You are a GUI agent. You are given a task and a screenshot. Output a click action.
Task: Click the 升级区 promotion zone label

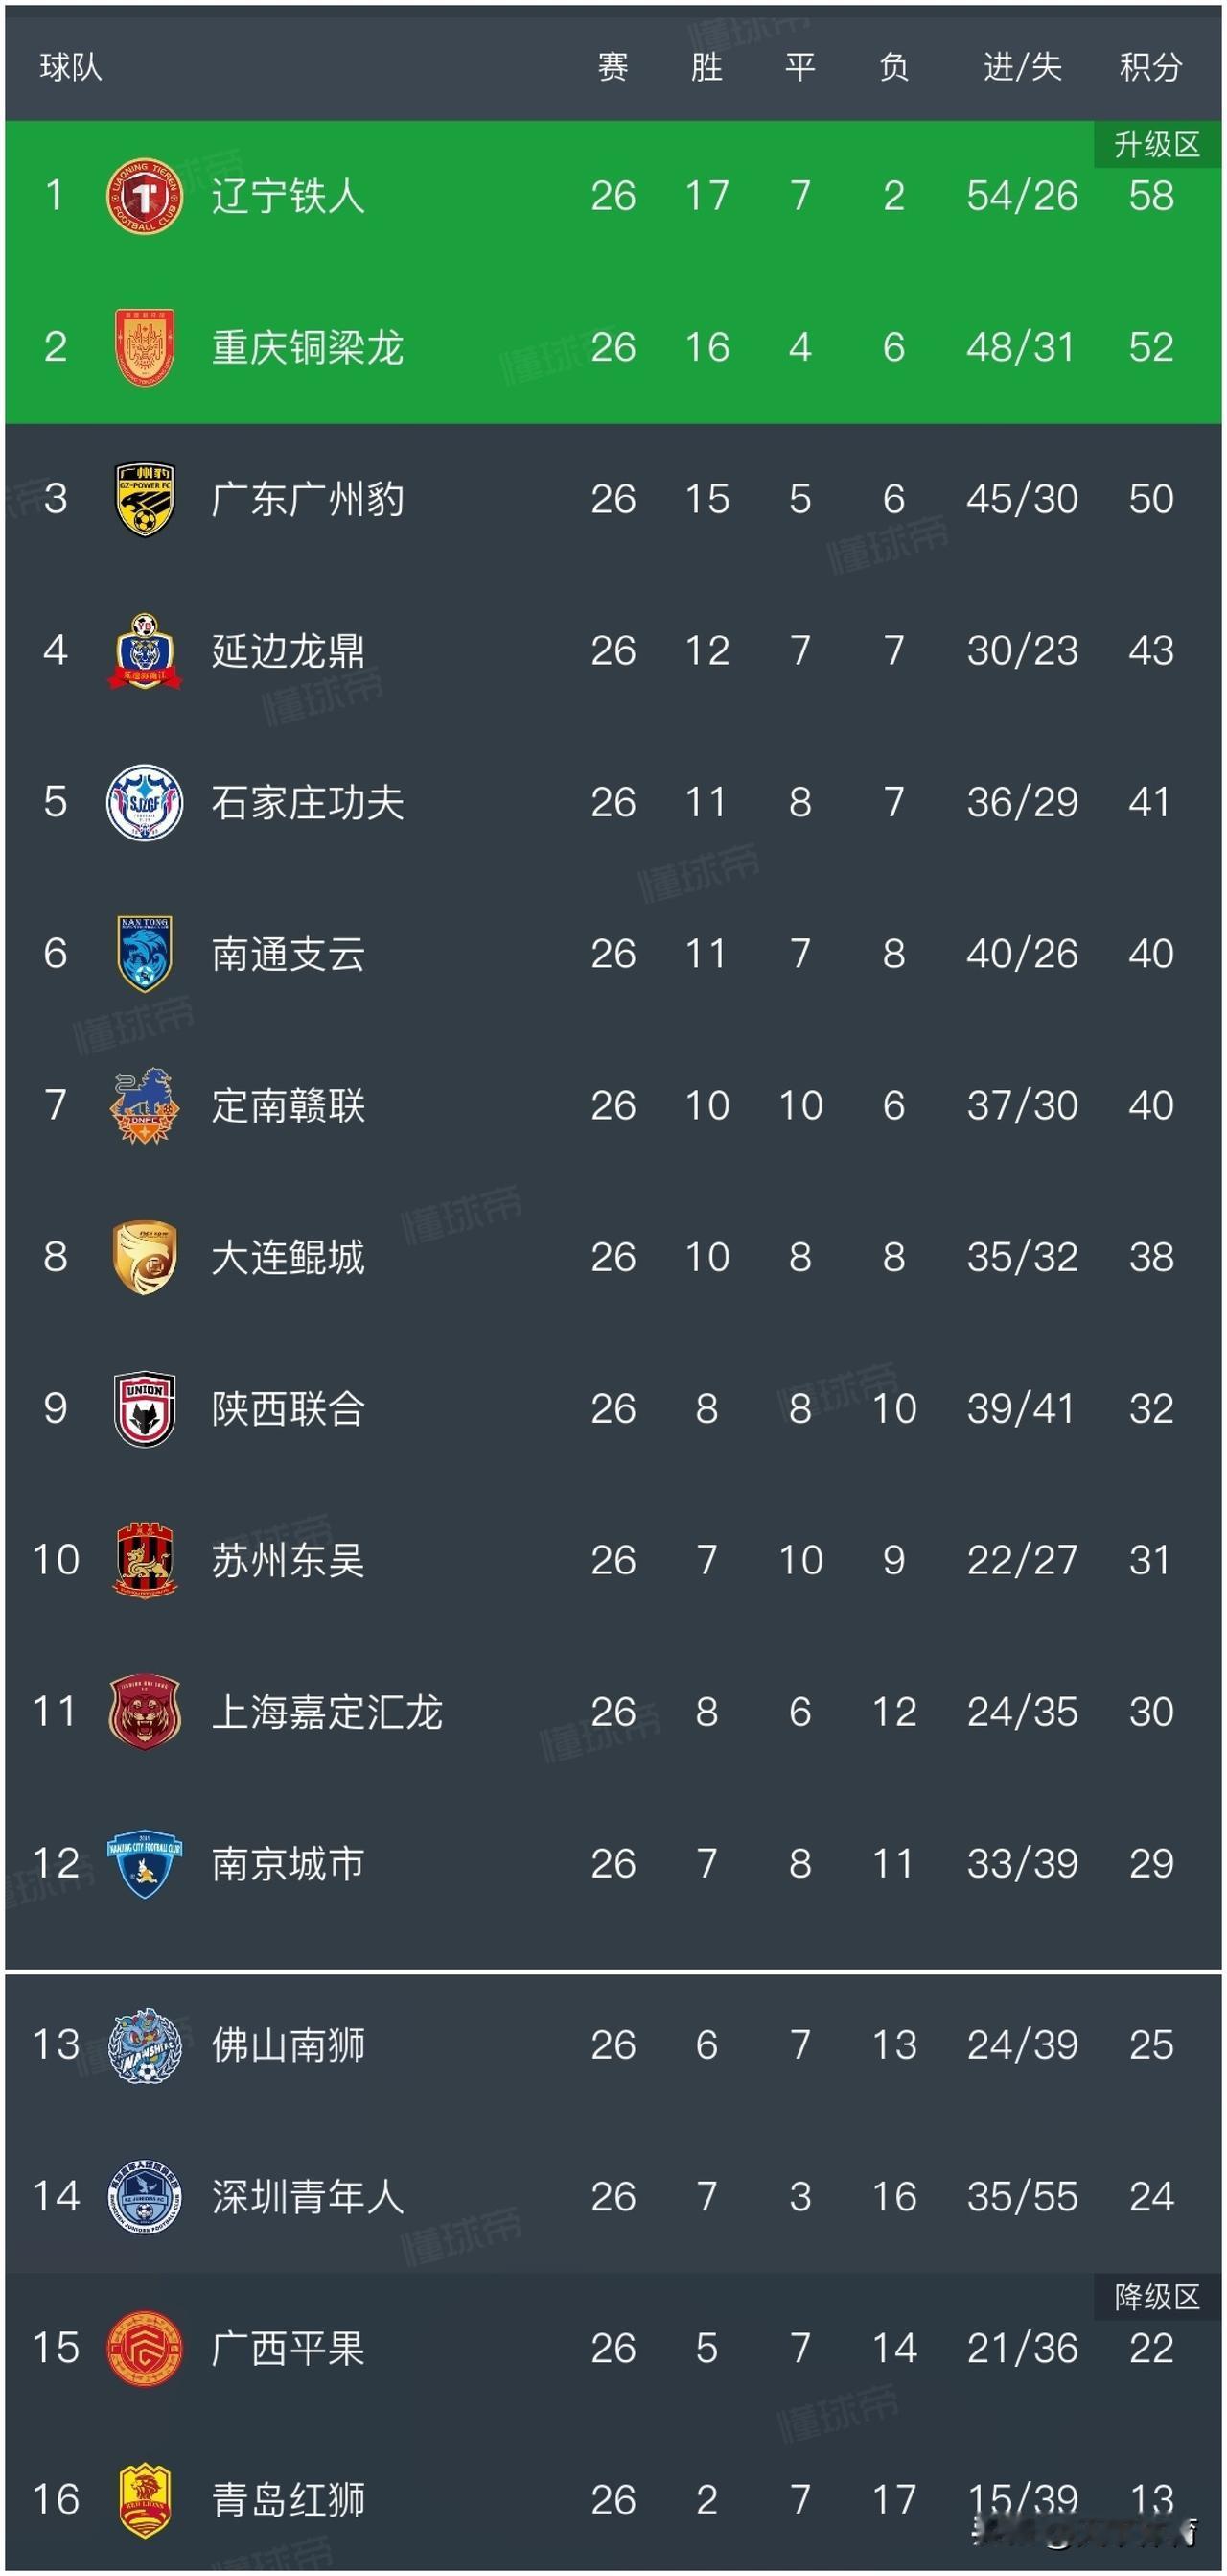[x=1157, y=145]
